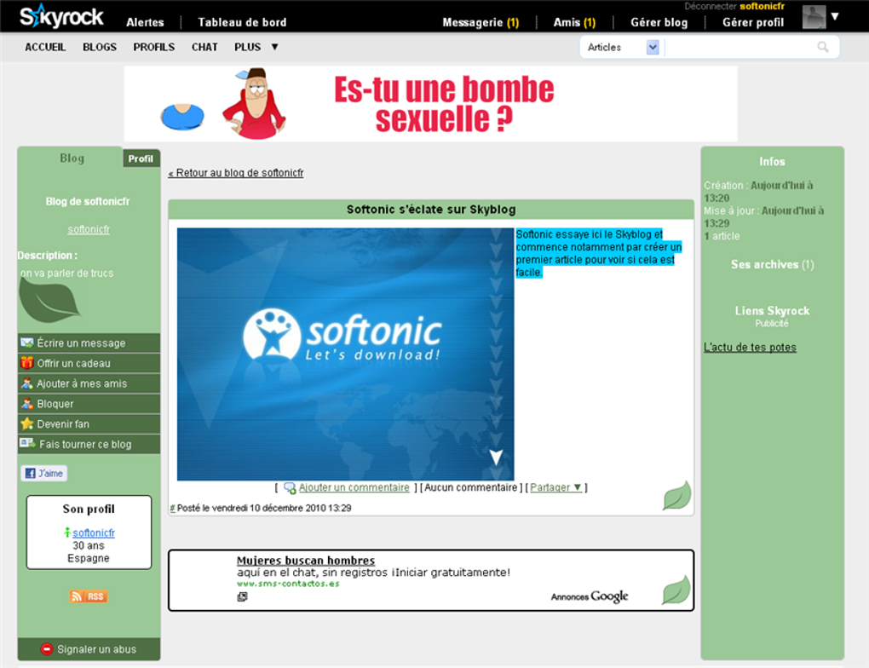Click the search magnifier icon
The width and height of the screenshot is (869, 668).
coord(823,47)
